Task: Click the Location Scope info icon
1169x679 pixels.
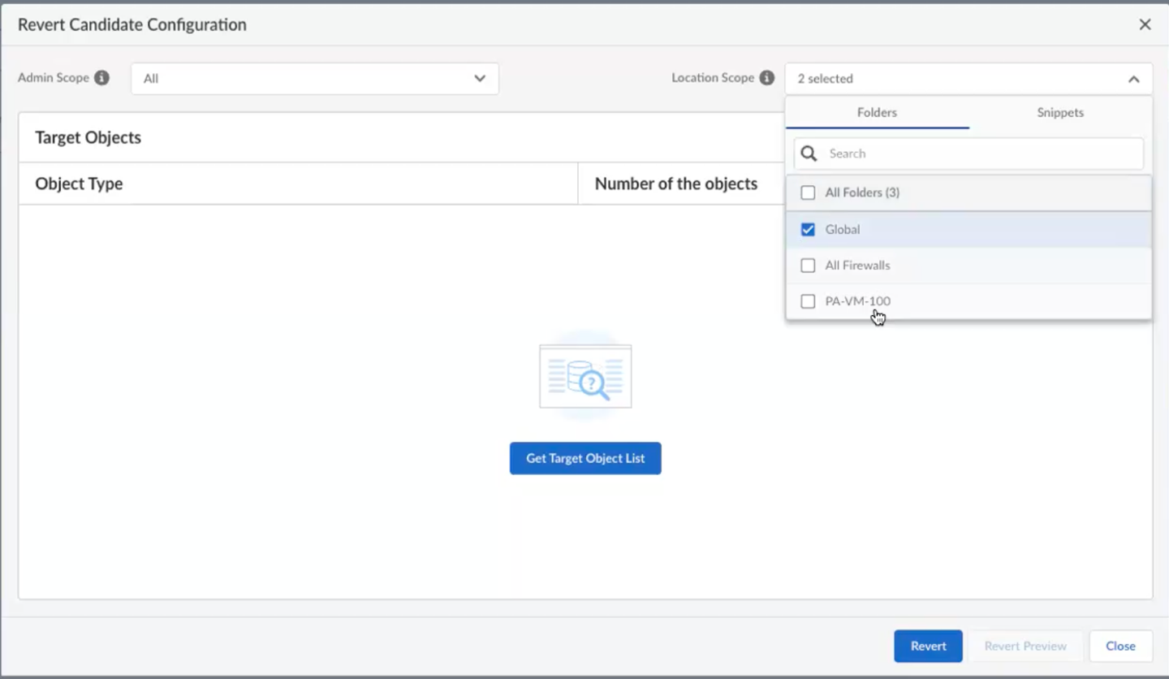Action: [x=766, y=78]
